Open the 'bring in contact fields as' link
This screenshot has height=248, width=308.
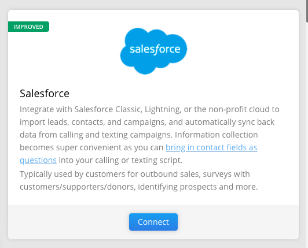click(x=211, y=147)
